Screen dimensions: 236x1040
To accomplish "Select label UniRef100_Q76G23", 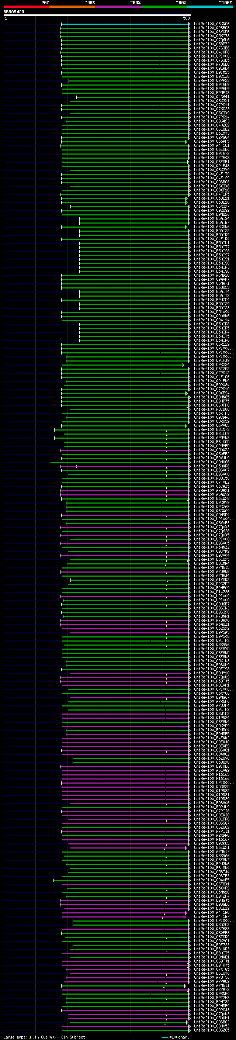I will 212,109.
